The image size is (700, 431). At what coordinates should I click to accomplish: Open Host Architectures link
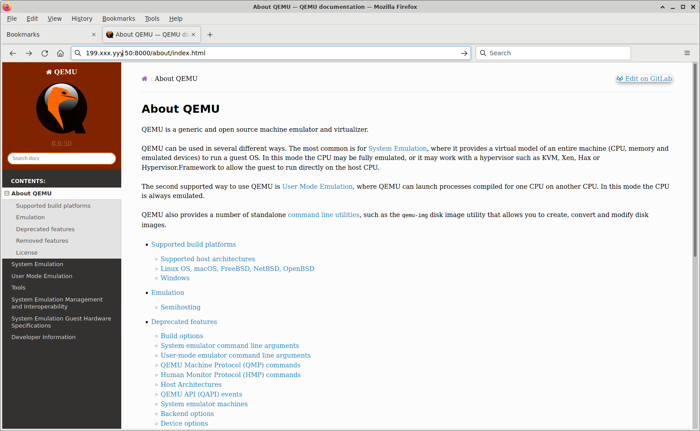191,385
